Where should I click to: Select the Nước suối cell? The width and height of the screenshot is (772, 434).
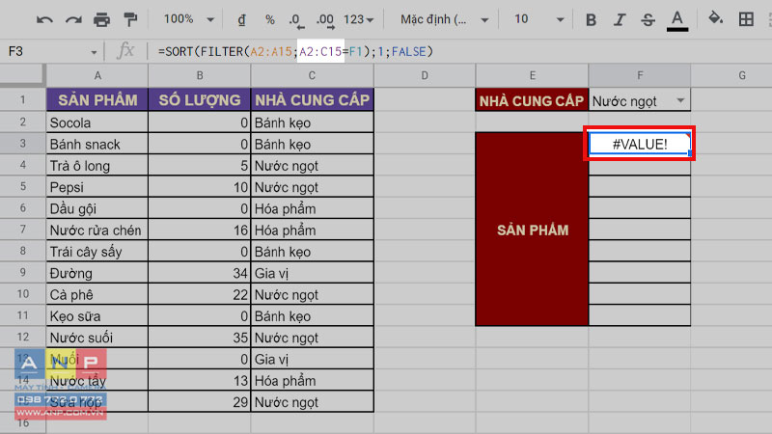point(97,338)
